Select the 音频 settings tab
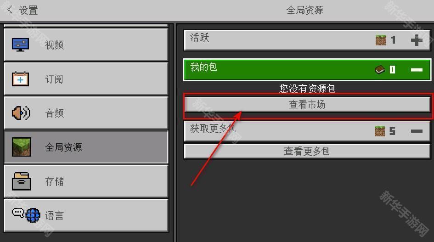 coord(86,113)
